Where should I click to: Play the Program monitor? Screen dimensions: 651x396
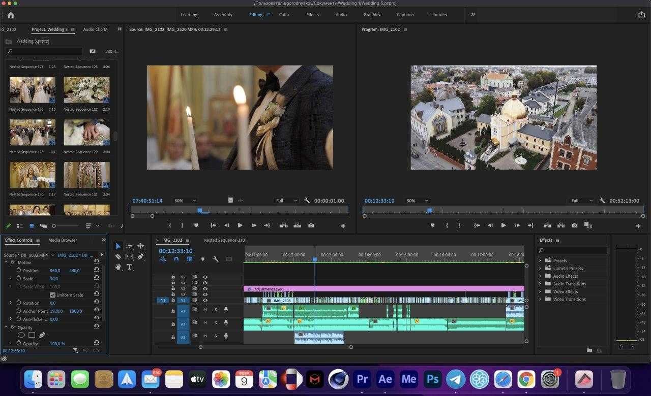point(504,225)
